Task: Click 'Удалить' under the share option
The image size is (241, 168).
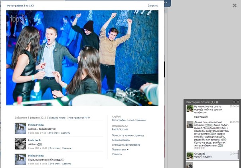Action: tap(117, 154)
